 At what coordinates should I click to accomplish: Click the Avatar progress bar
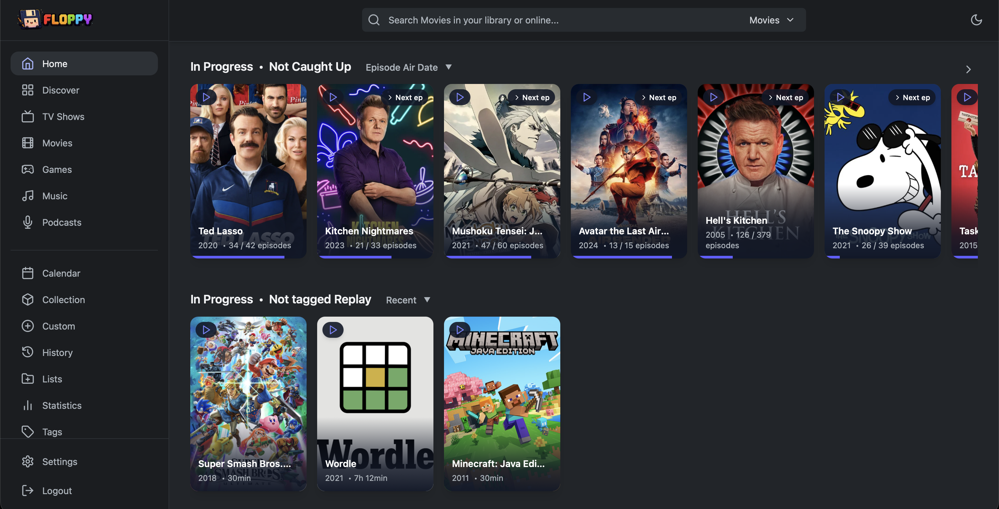[622, 257]
